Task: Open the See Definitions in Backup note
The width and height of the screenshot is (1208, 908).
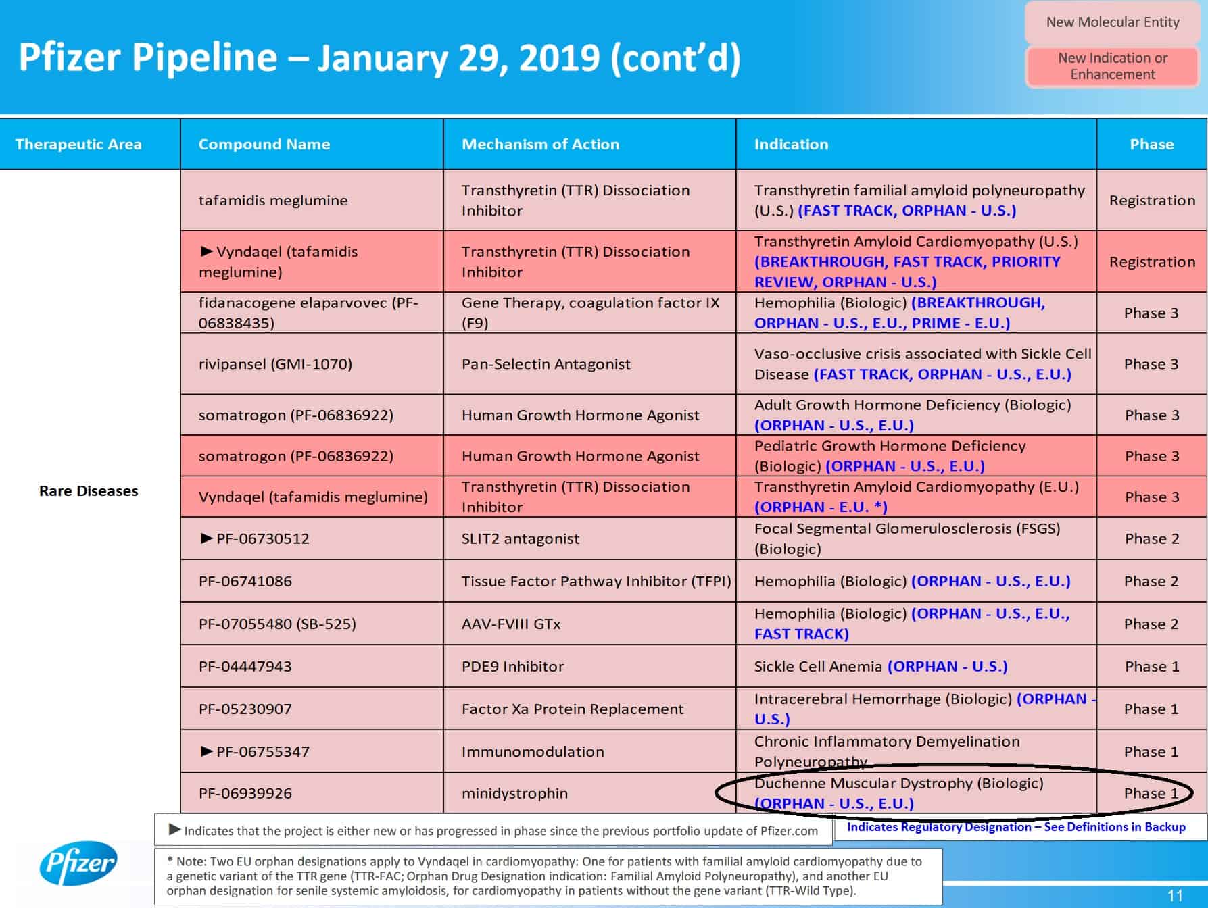Action: [1016, 827]
